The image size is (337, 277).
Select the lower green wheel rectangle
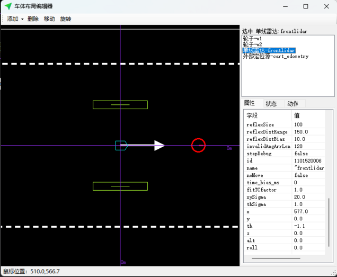pos(120,186)
